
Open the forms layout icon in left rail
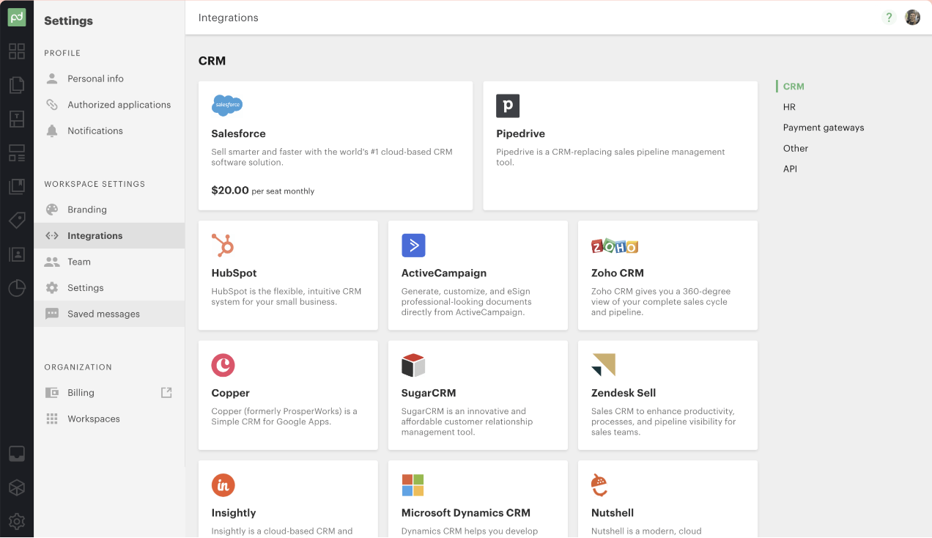(17, 152)
